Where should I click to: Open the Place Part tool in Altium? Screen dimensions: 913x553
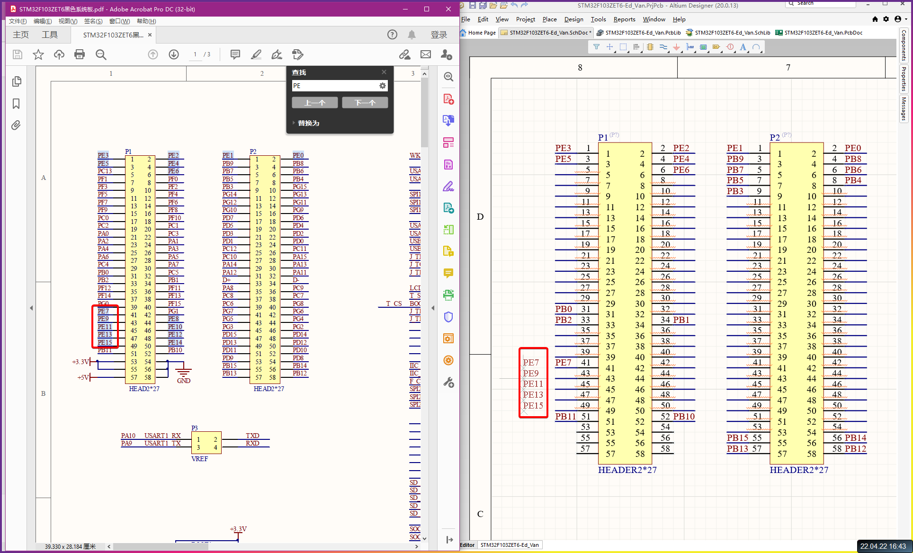tap(650, 47)
